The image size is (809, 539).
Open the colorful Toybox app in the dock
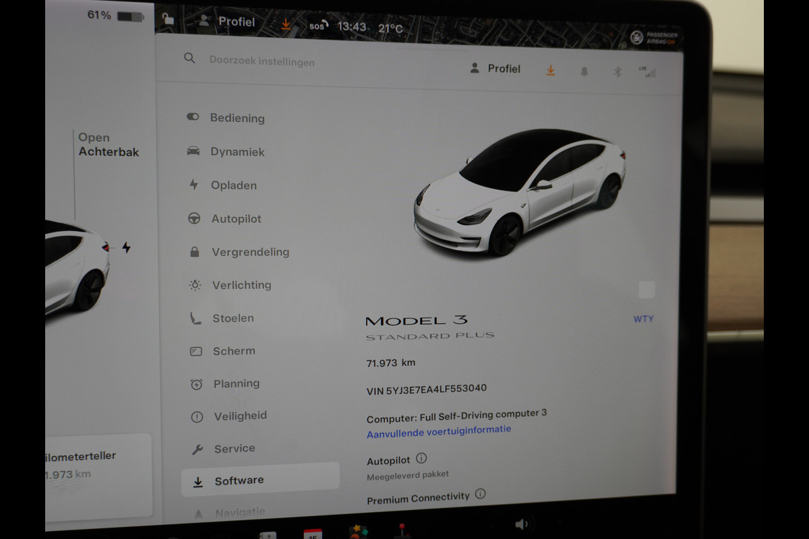tap(358, 532)
